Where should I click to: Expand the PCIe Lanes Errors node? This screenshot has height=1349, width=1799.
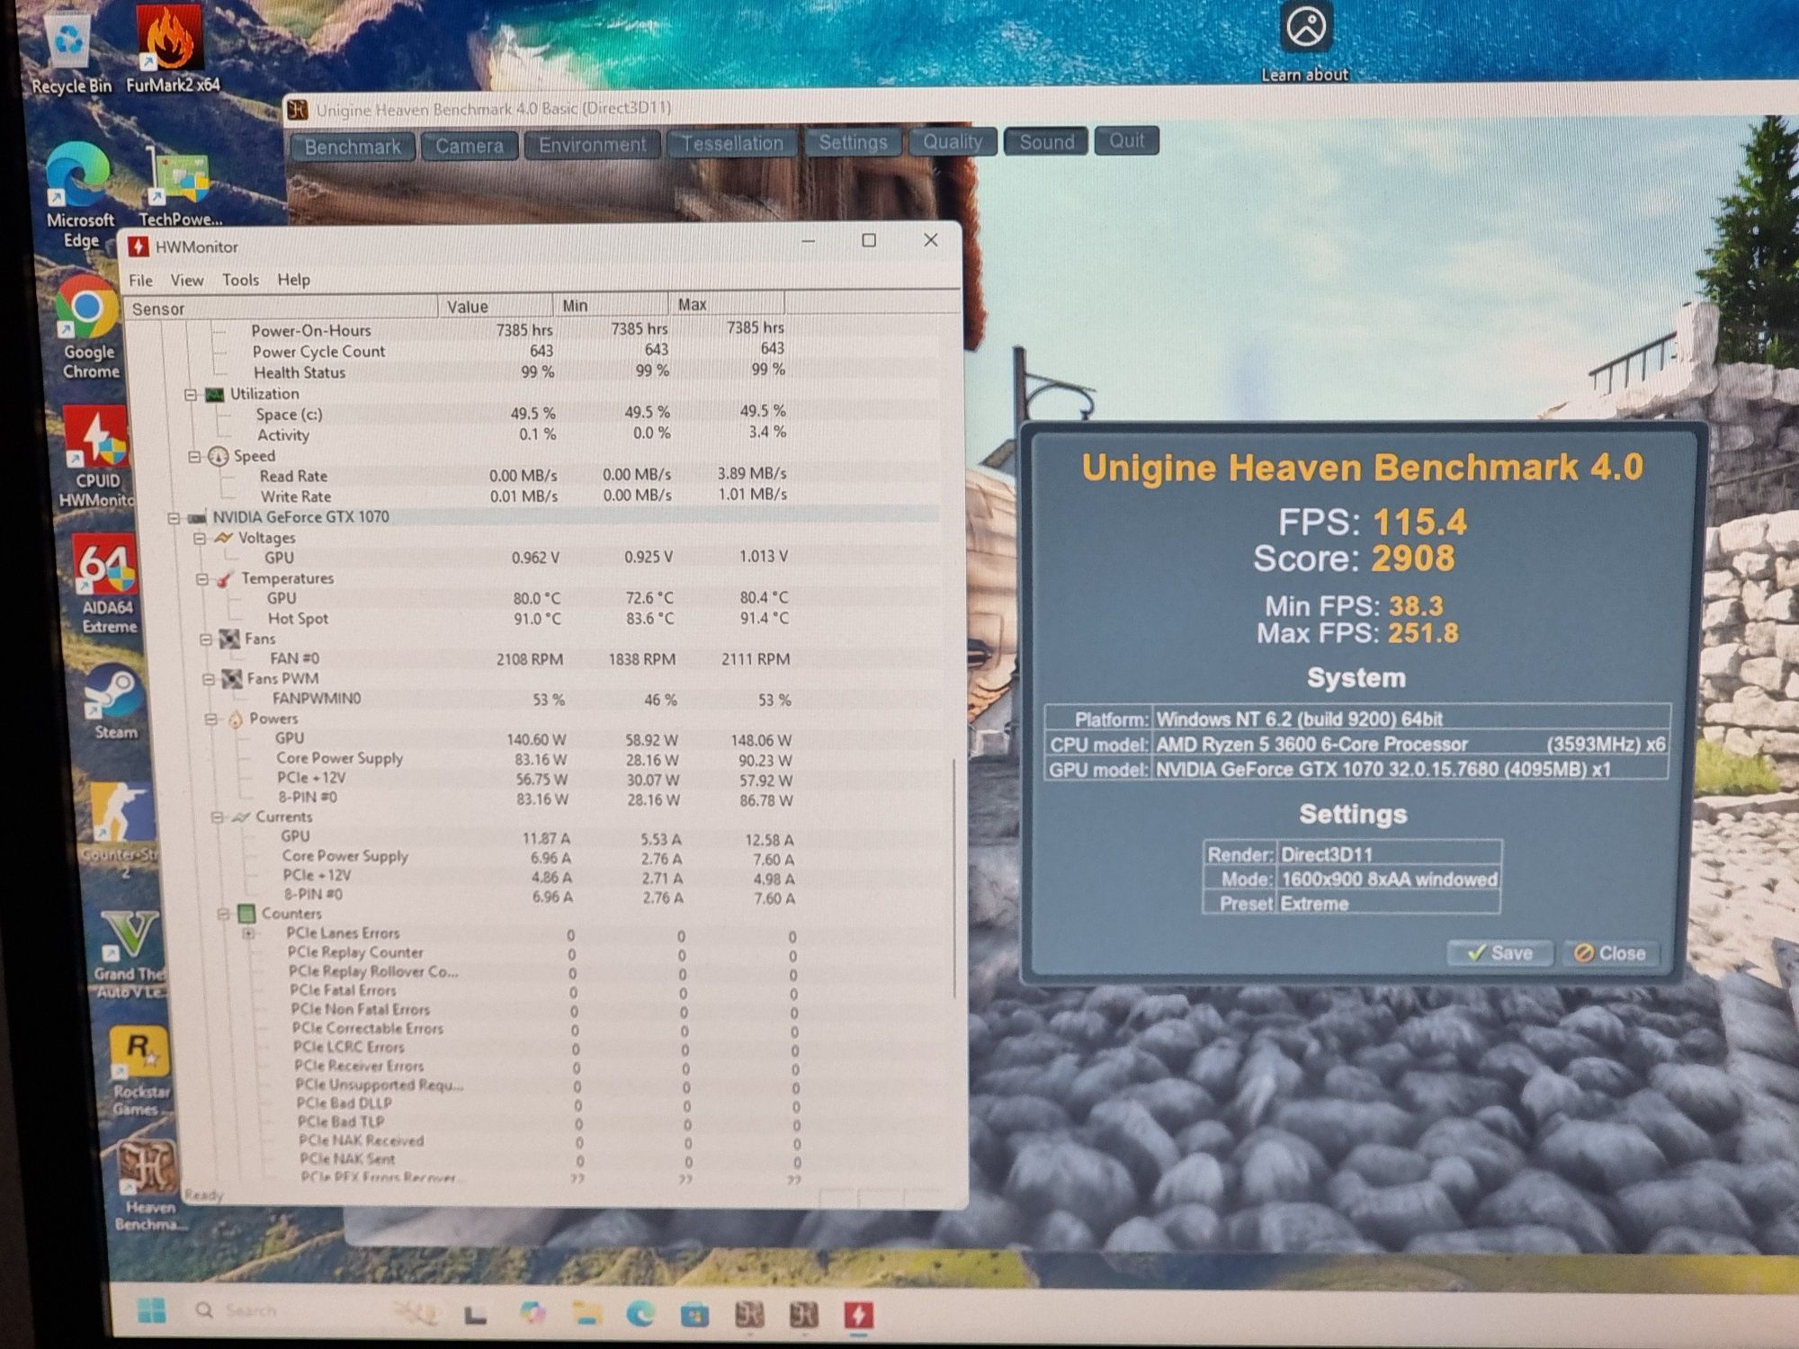[249, 934]
